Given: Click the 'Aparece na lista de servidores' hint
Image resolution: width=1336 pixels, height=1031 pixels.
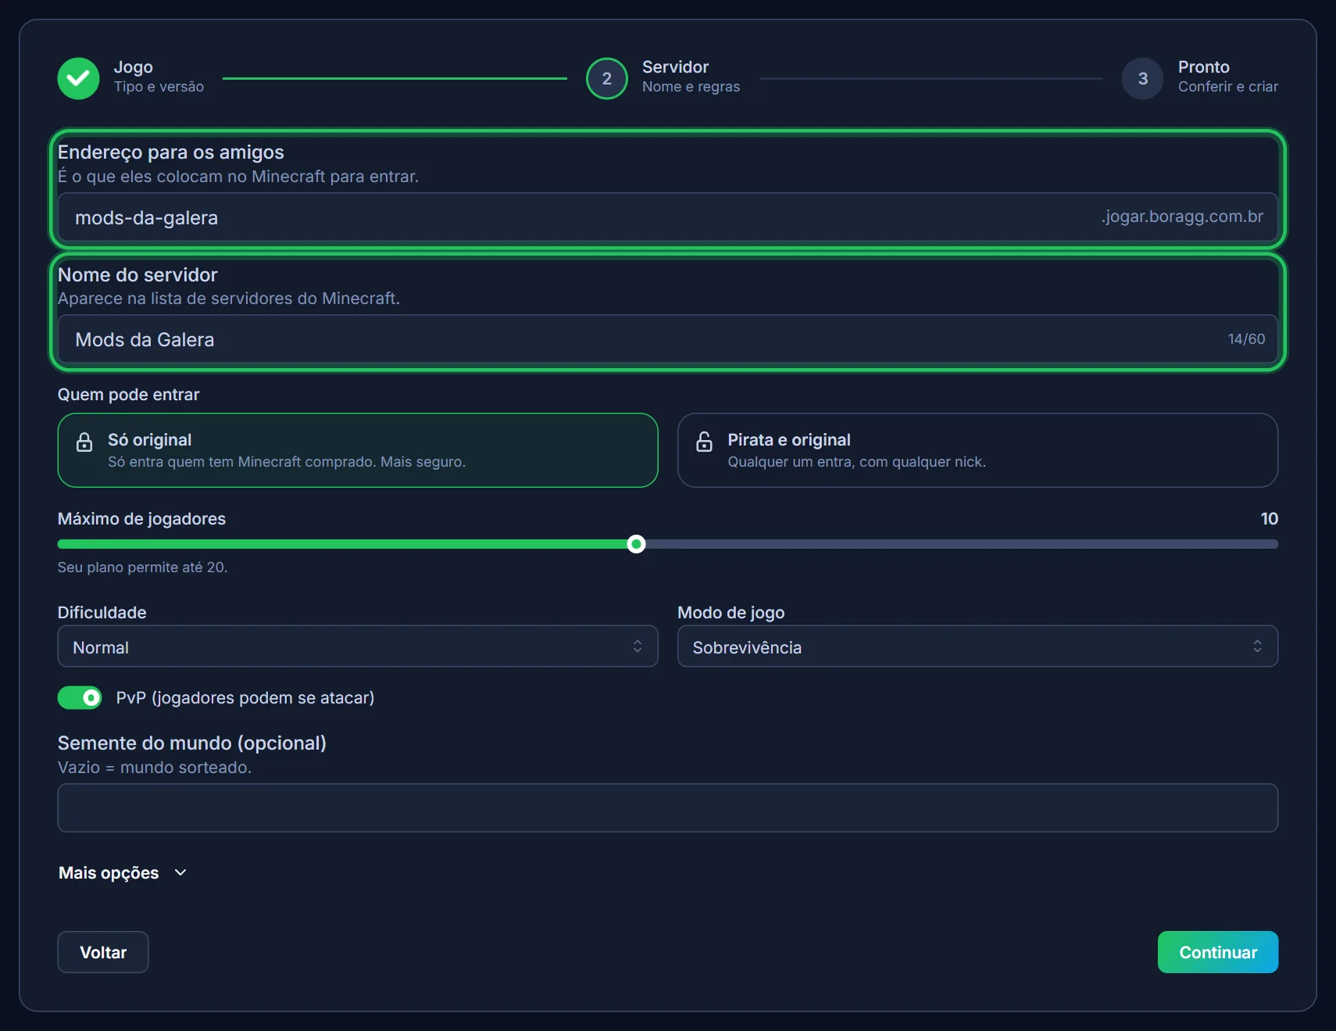Looking at the screenshot, I should point(229,299).
